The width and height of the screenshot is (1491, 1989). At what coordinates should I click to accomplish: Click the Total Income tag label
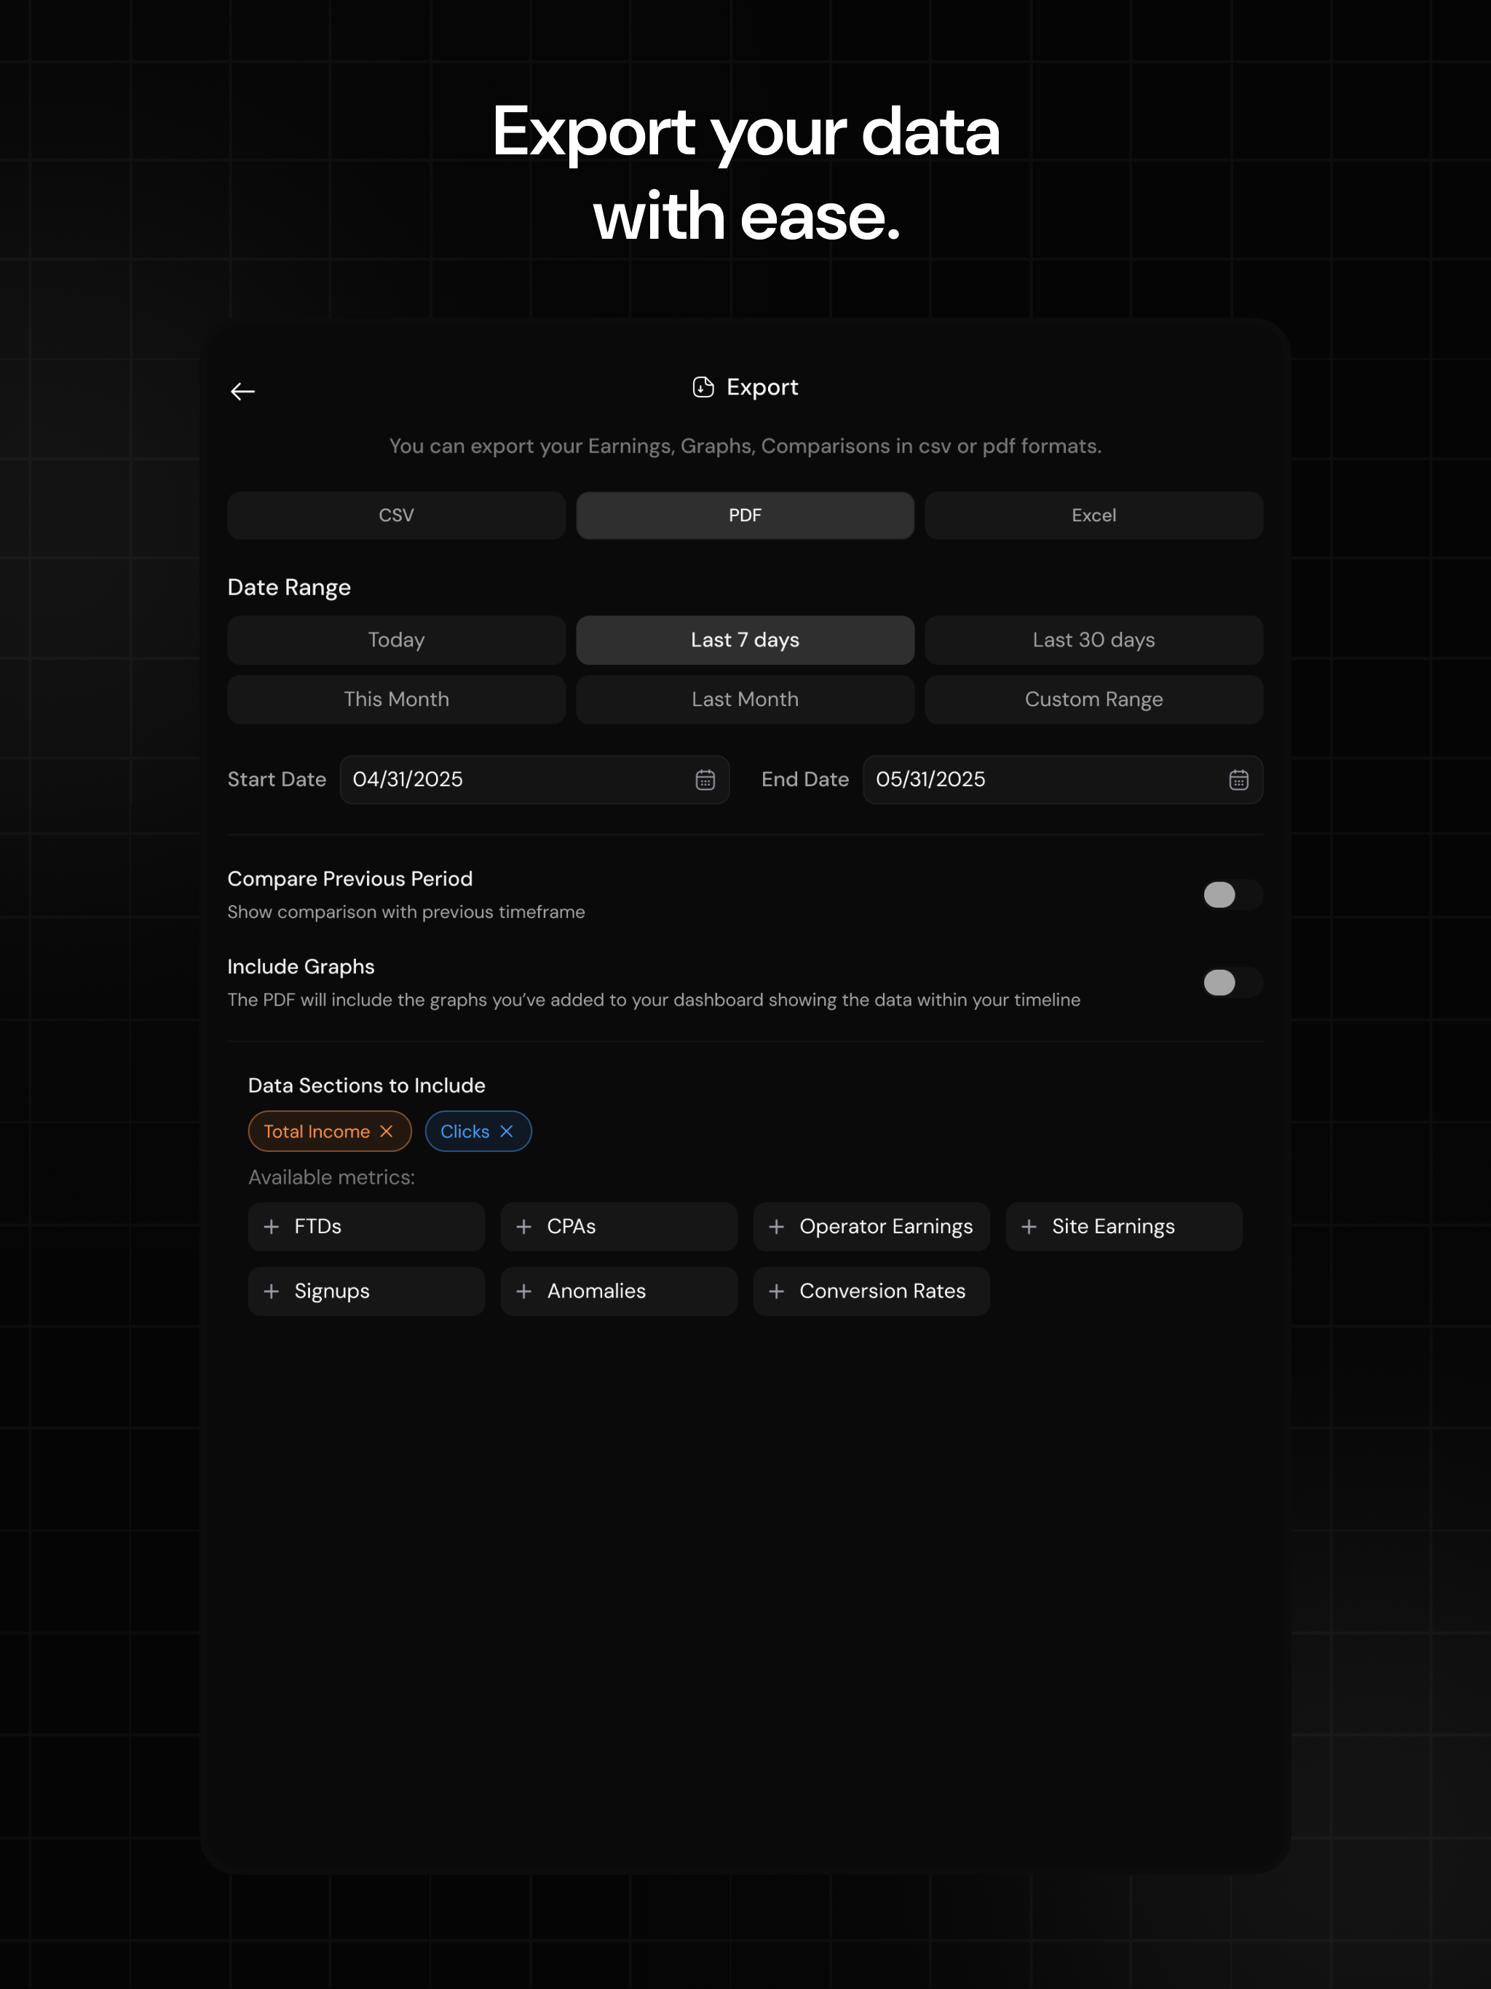pos(317,1131)
